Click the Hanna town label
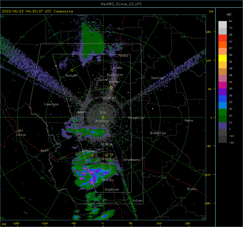The width and height of the screenshot is (243, 227). tap(189, 120)
